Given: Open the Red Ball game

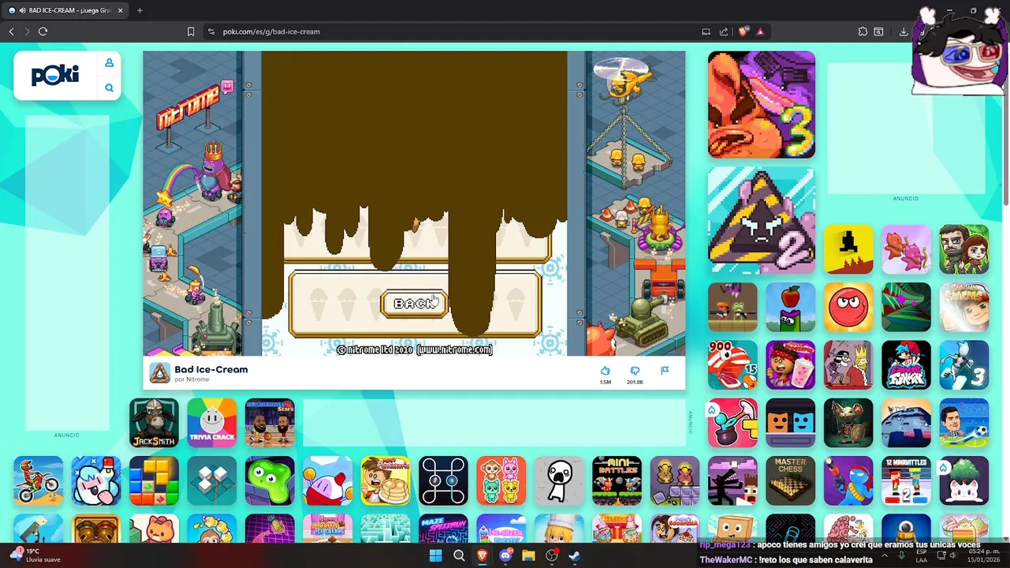Looking at the screenshot, I should click(x=848, y=307).
